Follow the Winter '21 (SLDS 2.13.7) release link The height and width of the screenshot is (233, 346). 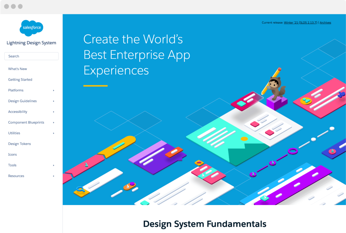click(300, 22)
